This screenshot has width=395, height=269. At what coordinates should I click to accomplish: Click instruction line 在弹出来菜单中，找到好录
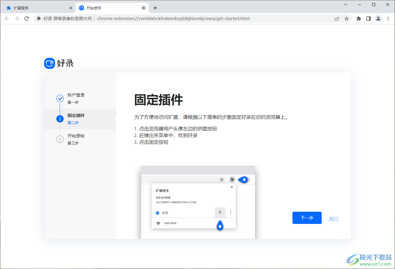point(166,135)
